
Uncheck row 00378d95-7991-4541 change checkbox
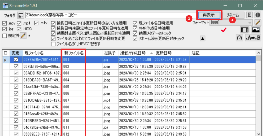(x=16, y=60)
